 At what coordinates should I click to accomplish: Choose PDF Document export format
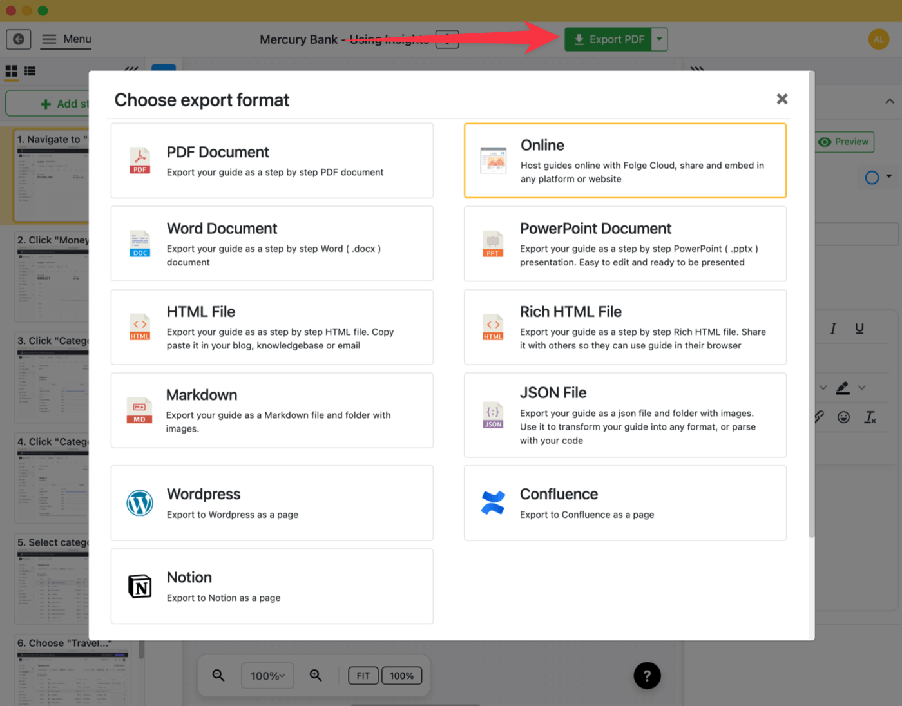pos(272,161)
